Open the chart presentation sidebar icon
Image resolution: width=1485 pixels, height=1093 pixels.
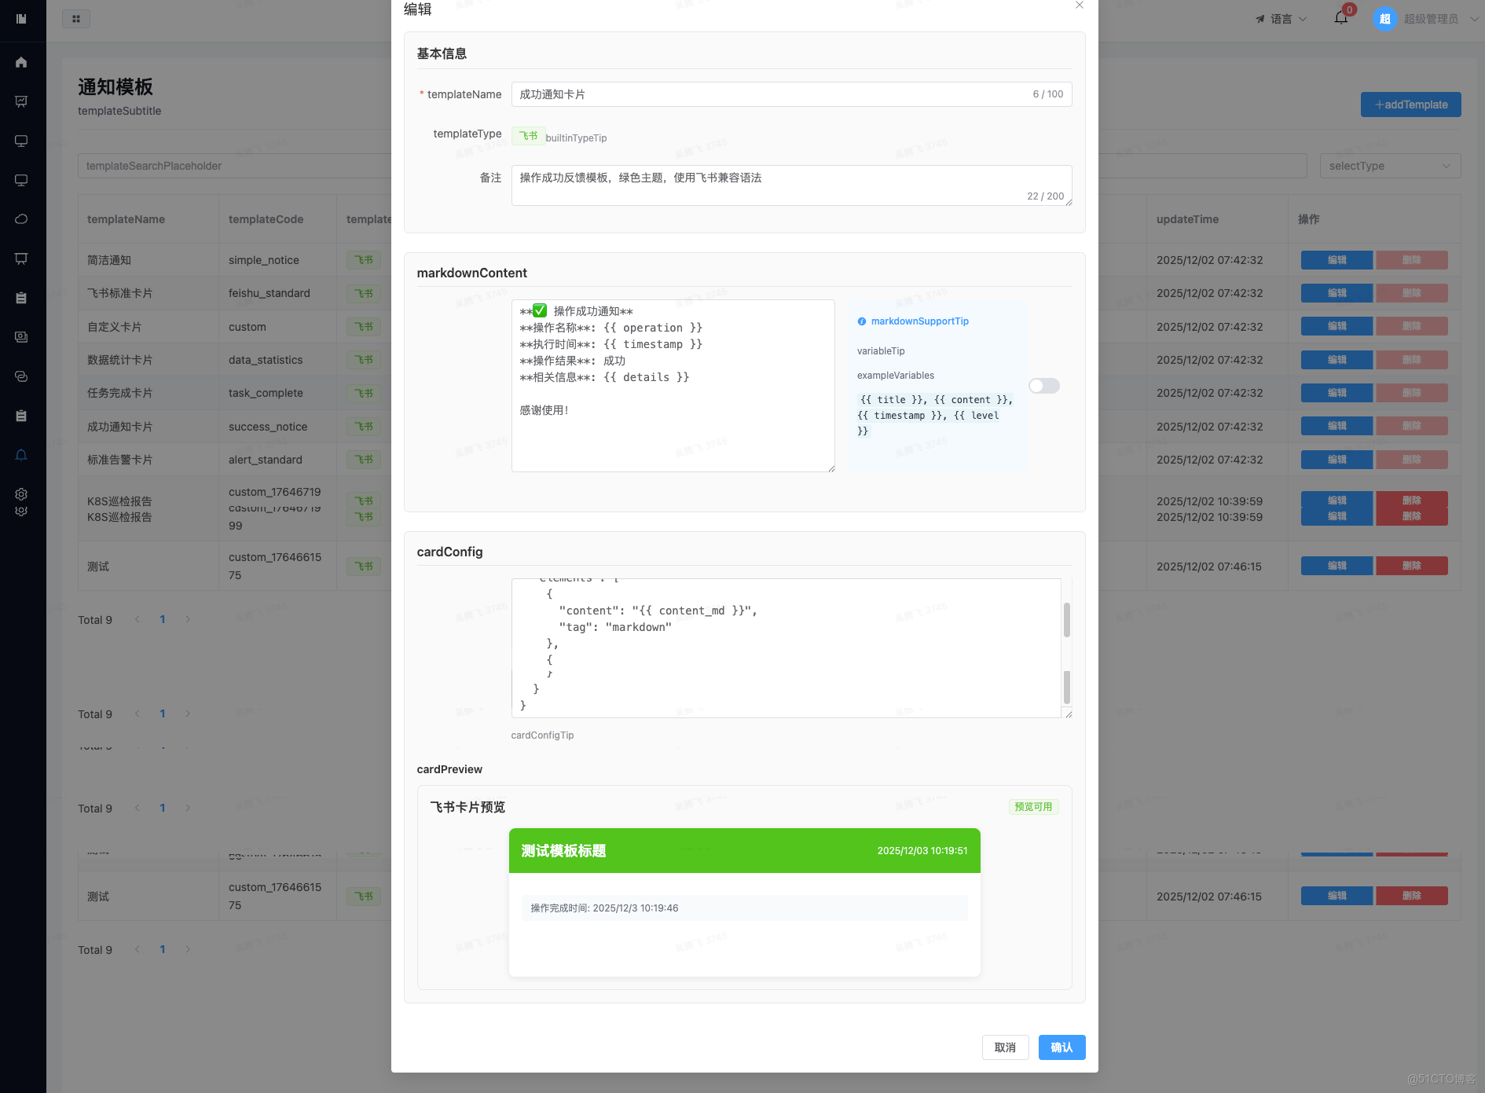(21, 101)
